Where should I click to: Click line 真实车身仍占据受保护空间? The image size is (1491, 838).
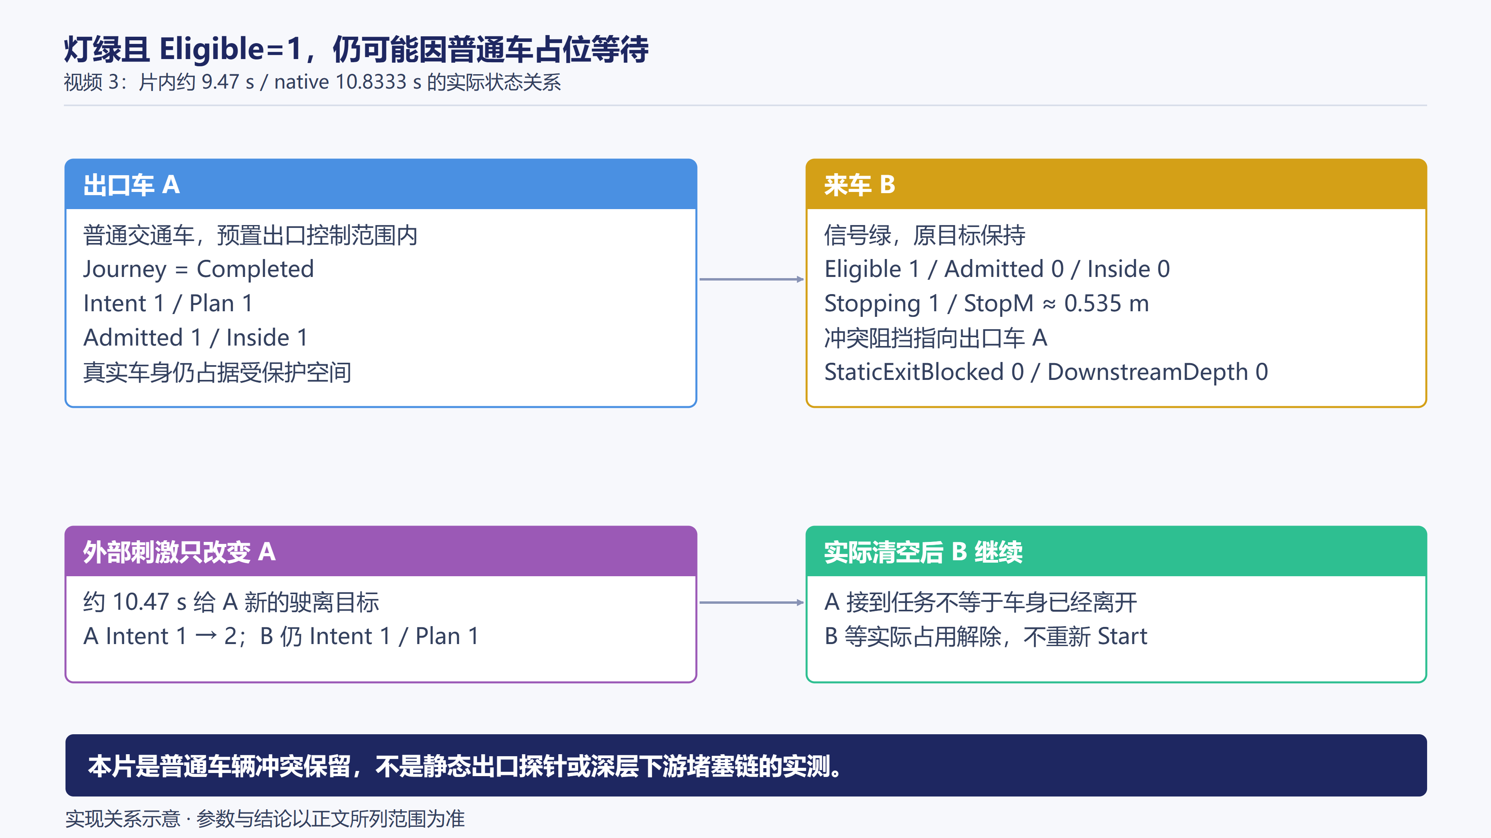coord(217,372)
